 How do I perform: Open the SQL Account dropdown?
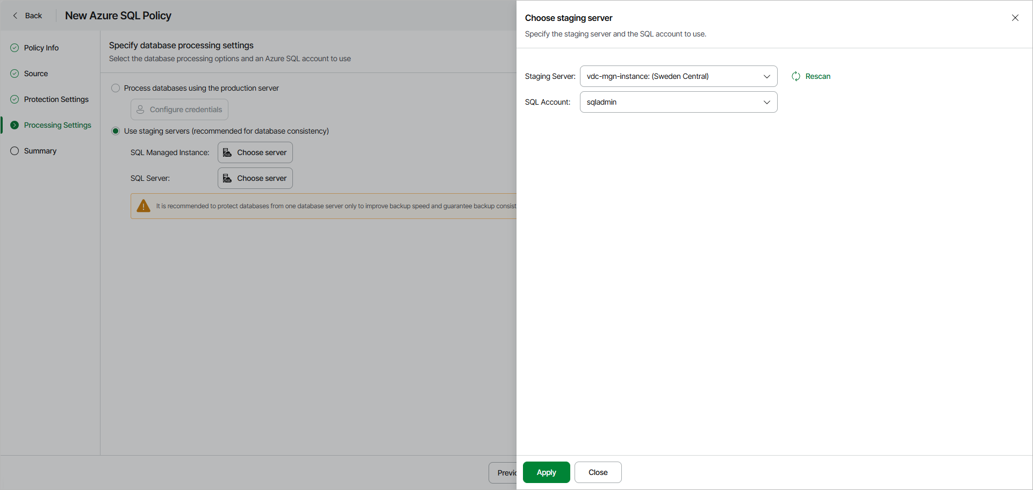(x=678, y=102)
